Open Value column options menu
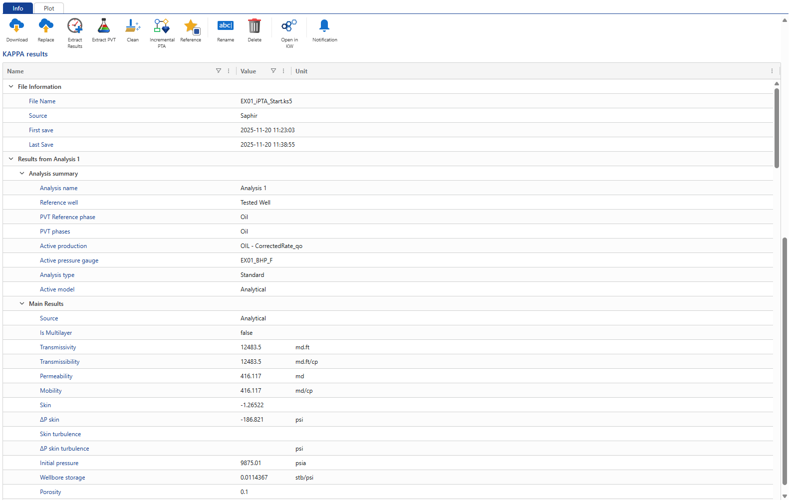Screen dimensions: 791x503 (283, 71)
